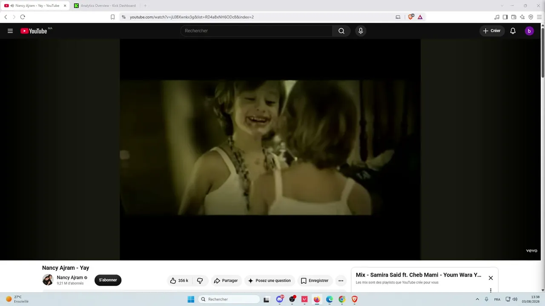Open the more actions three-dot menu

tap(341, 280)
